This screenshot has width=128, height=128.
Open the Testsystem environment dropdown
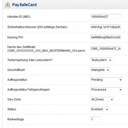pyautogui.click(x=101, y=60)
